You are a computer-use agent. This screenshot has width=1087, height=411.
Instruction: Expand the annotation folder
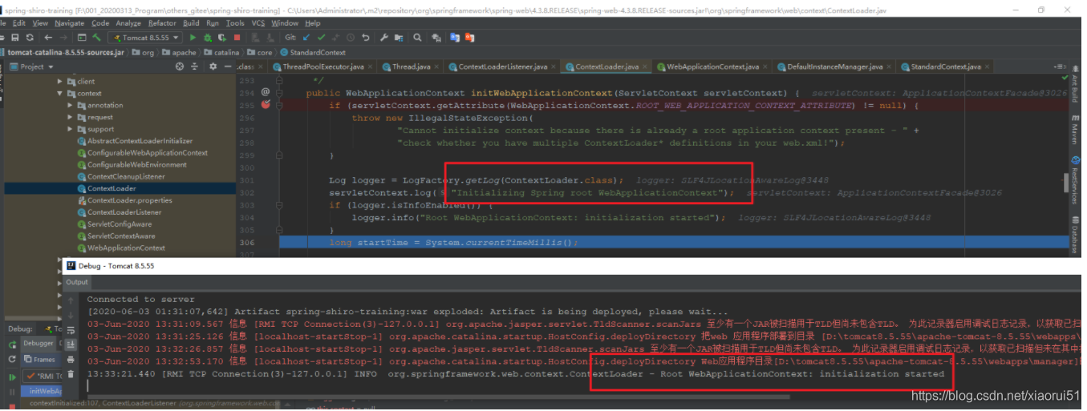[71, 106]
